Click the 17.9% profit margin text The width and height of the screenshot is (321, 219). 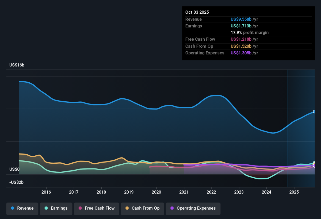pos(250,33)
